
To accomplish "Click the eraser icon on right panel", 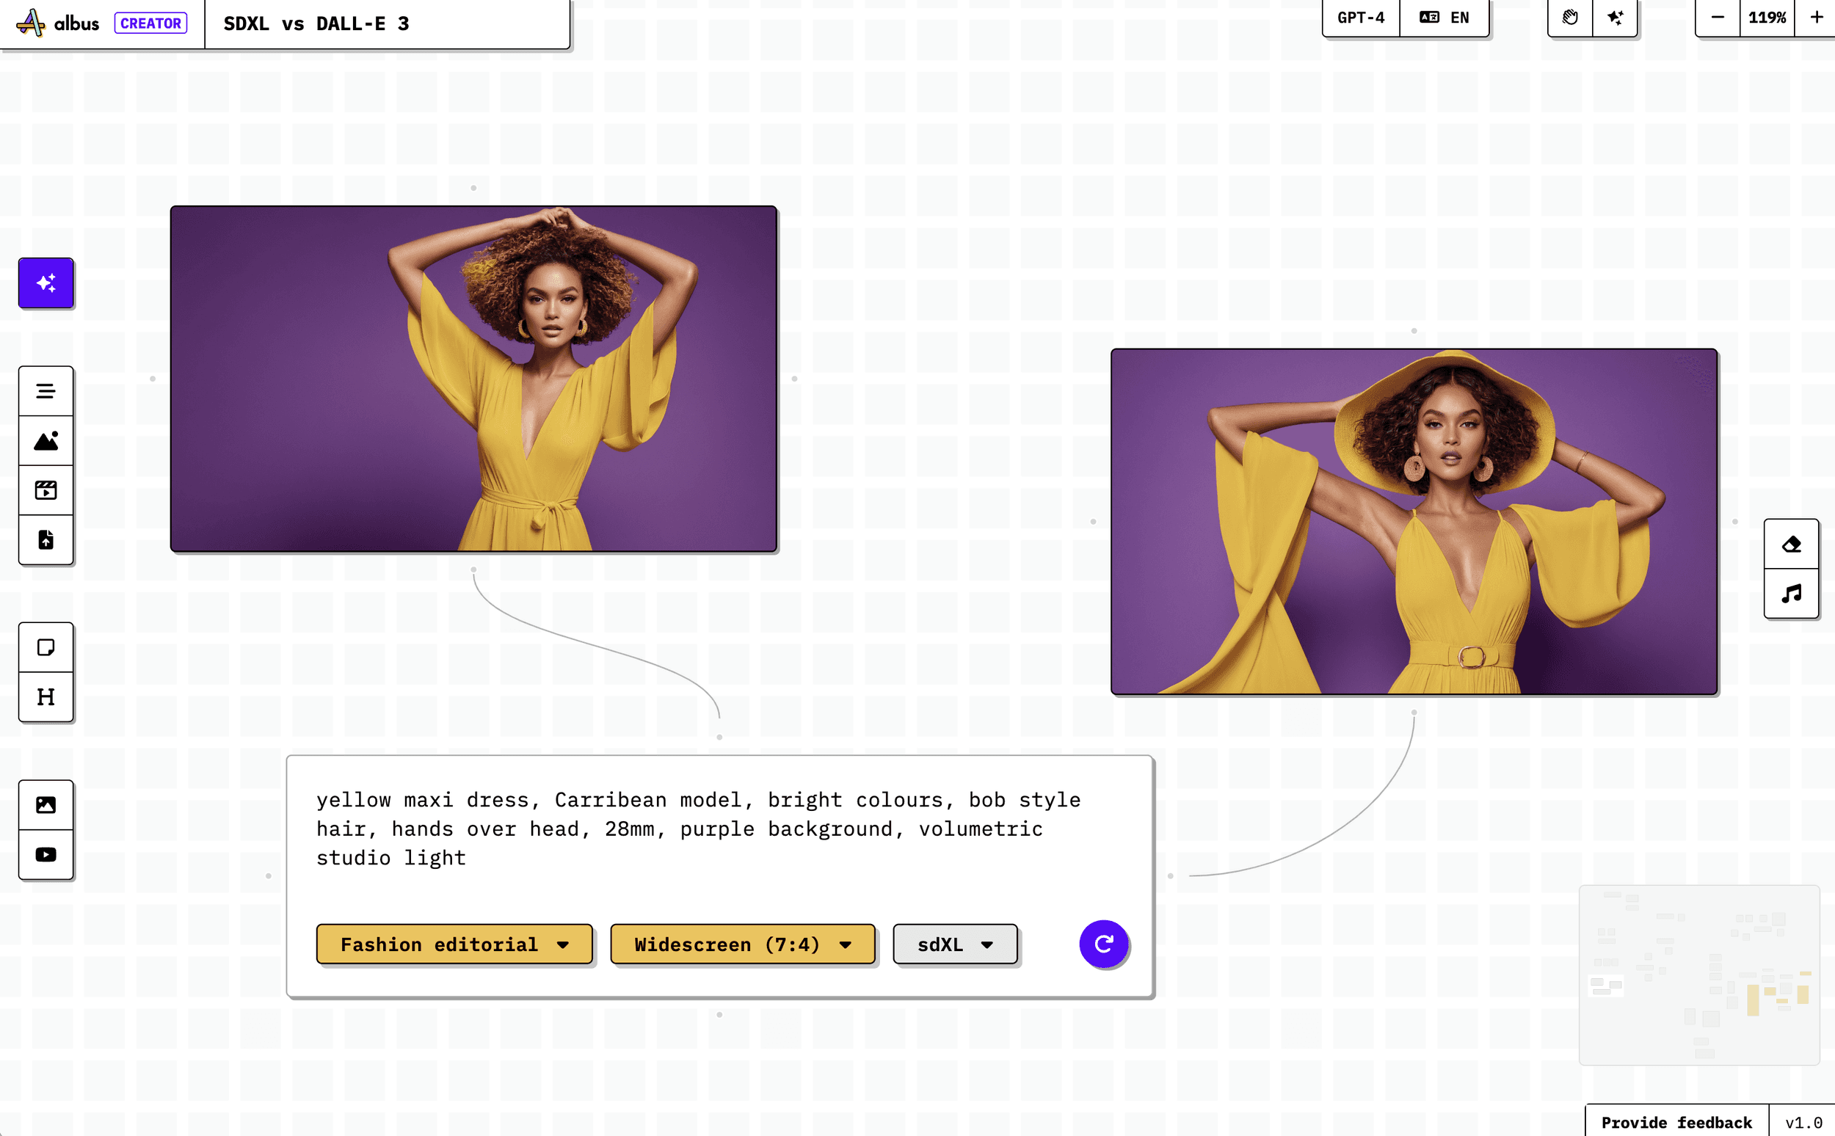I will pyautogui.click(x=1792, y=544).
